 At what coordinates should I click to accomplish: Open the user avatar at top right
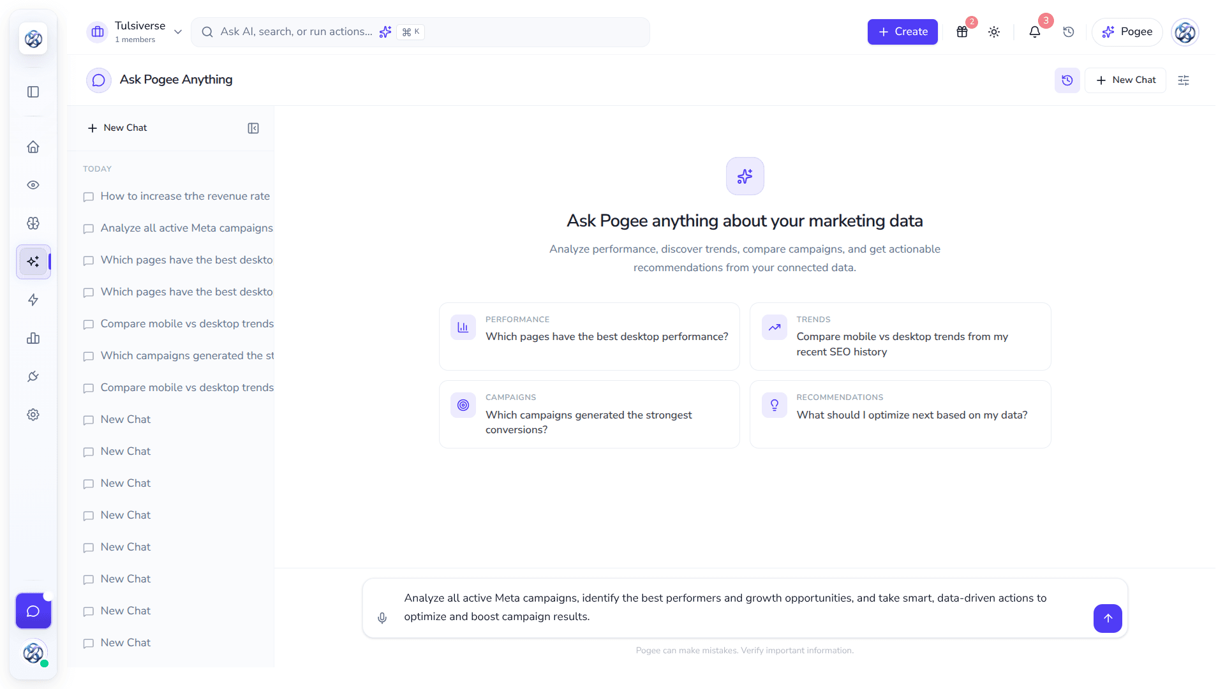coord(1185,32)
